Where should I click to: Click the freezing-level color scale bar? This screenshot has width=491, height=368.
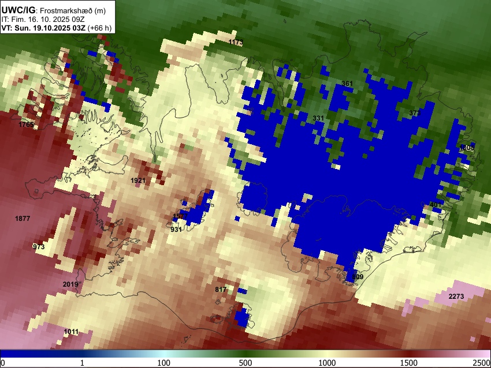(245, 354)
